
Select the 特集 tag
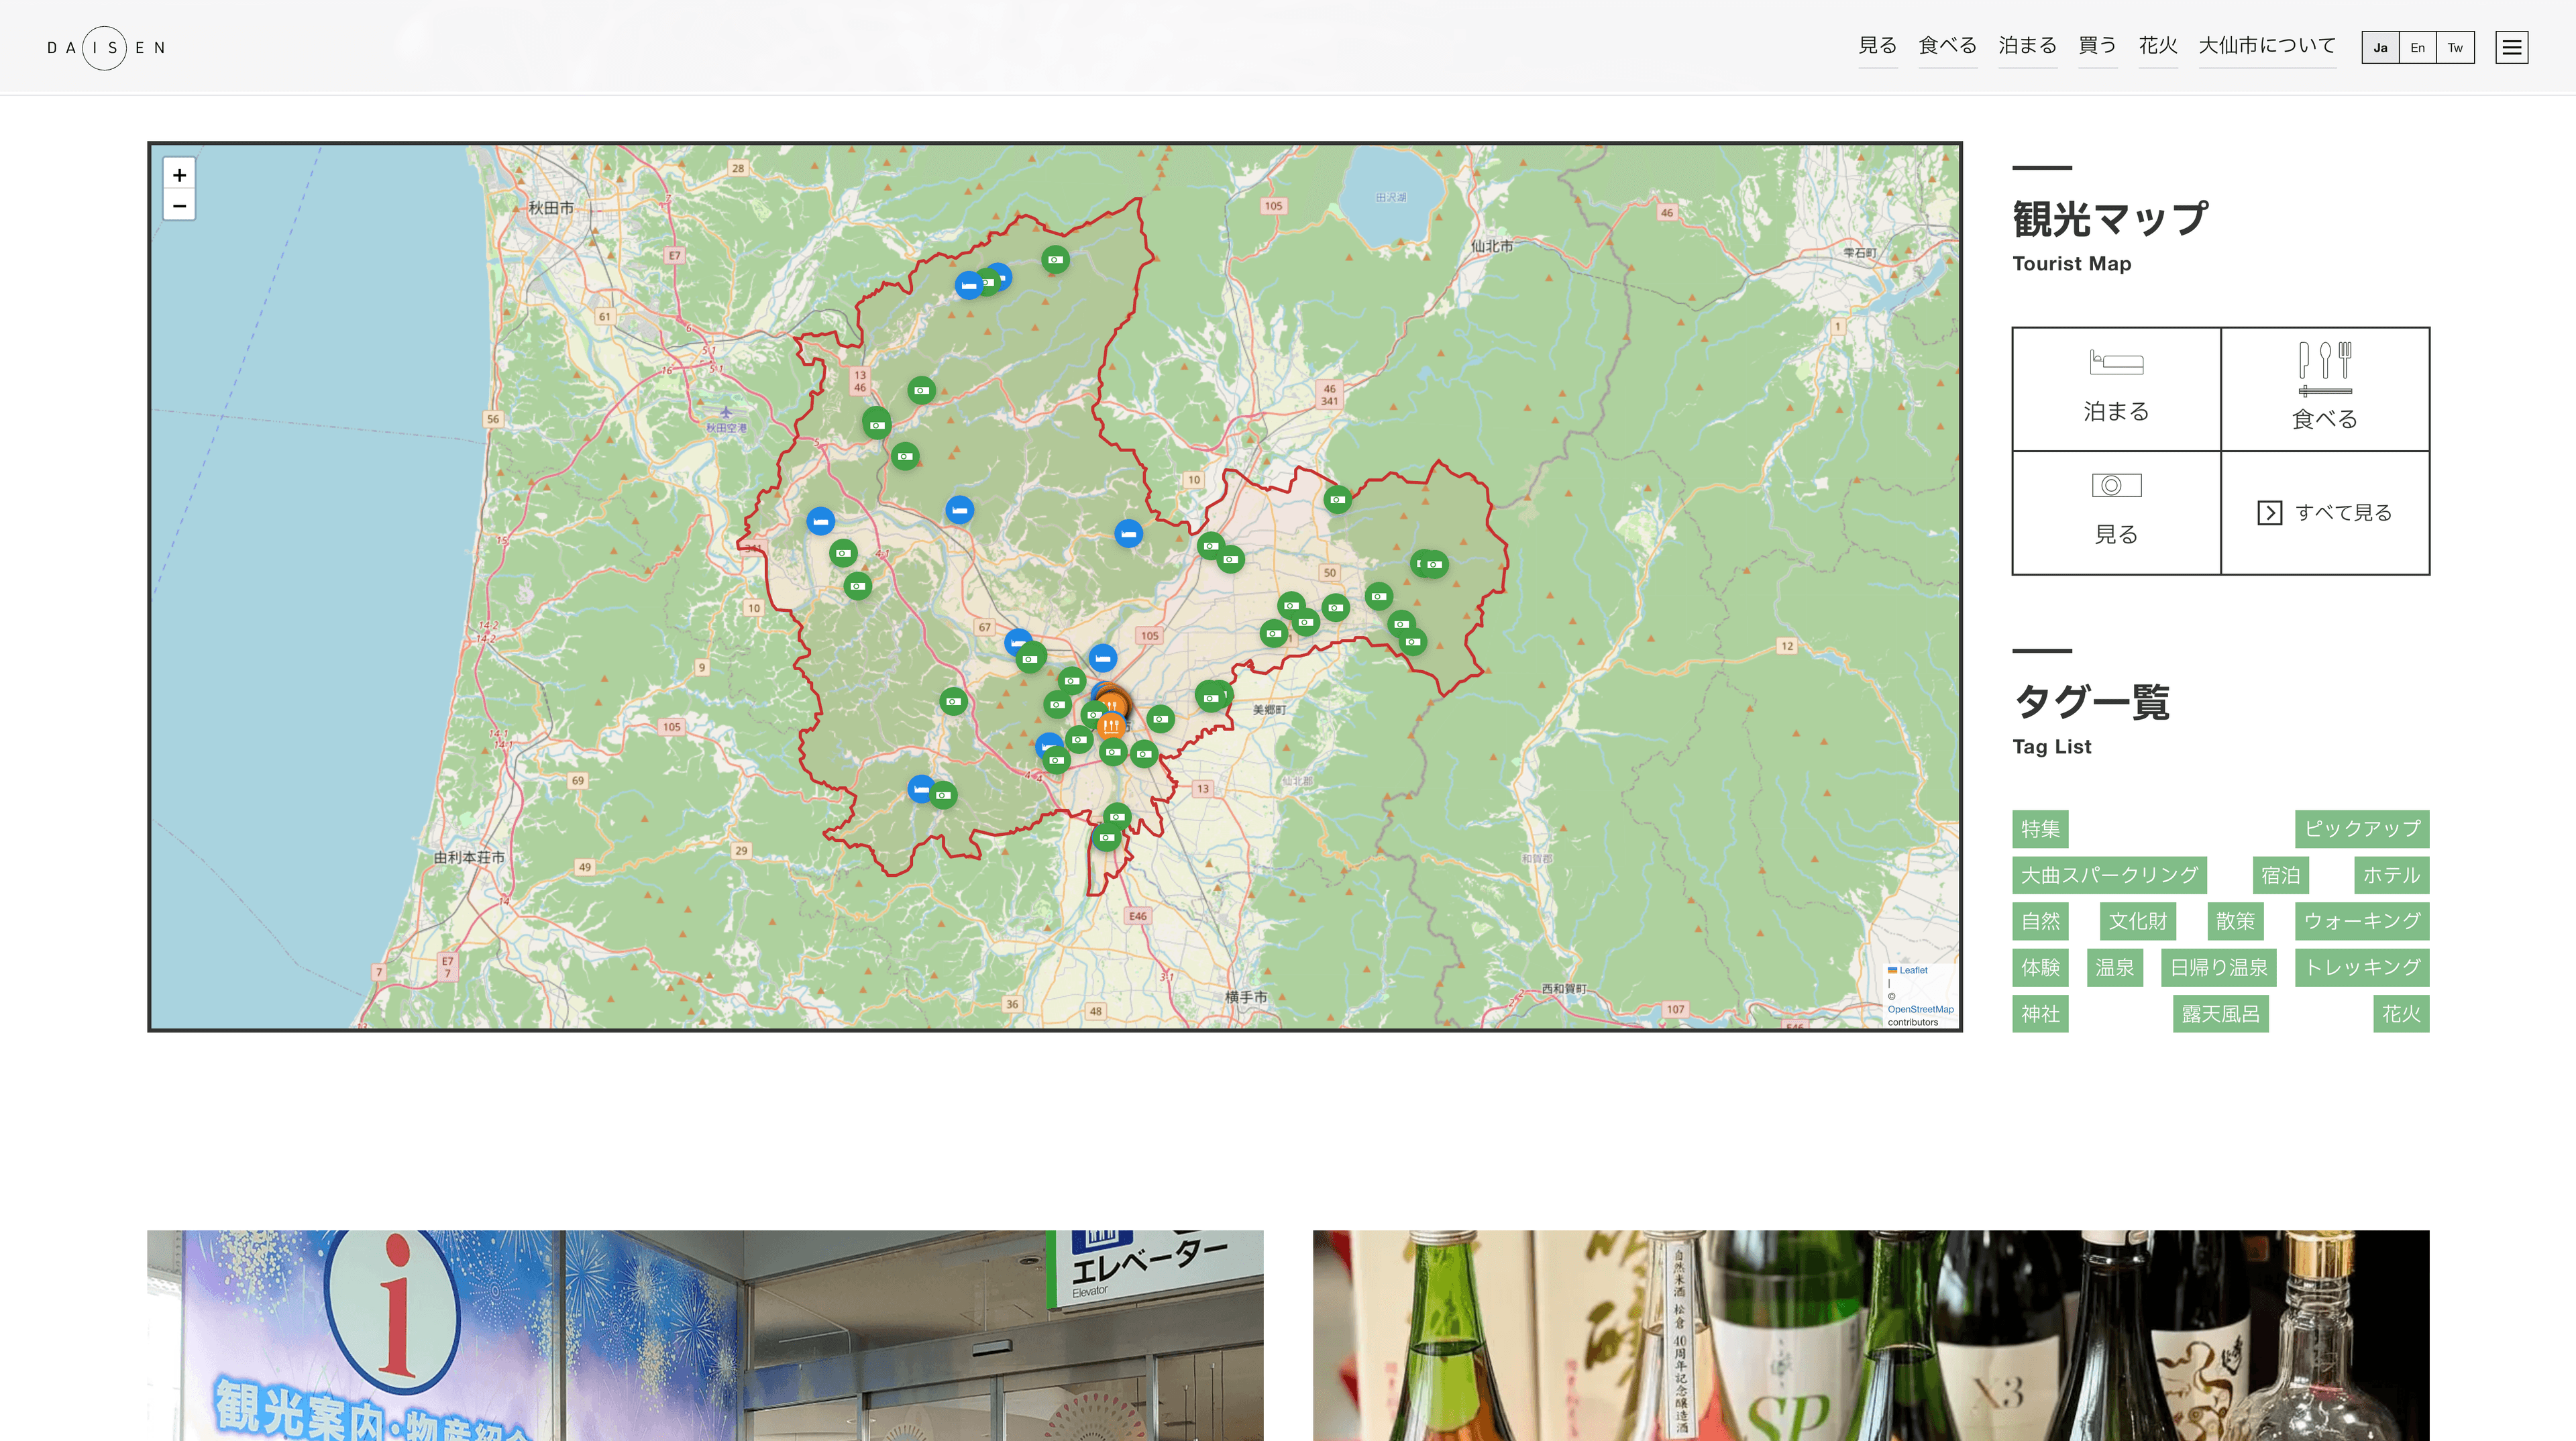(2040, 829)
